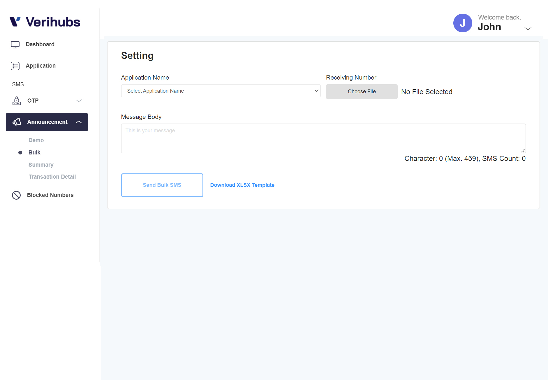
Task: Click the 'No File Selected' text
Action: (x=427, y=92)
